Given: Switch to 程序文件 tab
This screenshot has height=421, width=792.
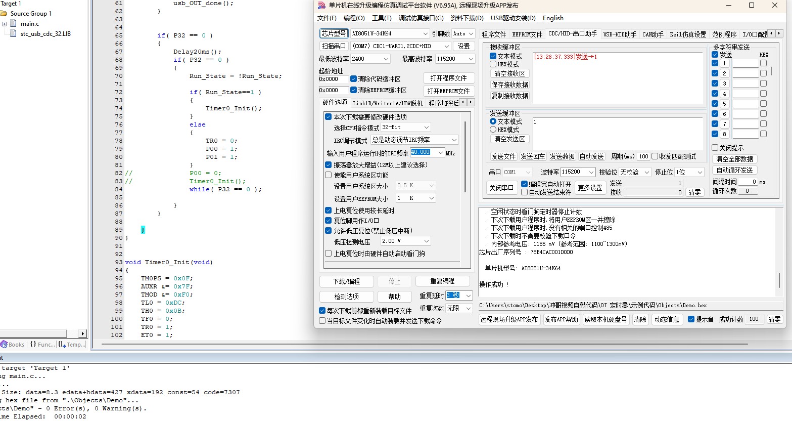Looking at the screenshot, I should tap(494, 34).
